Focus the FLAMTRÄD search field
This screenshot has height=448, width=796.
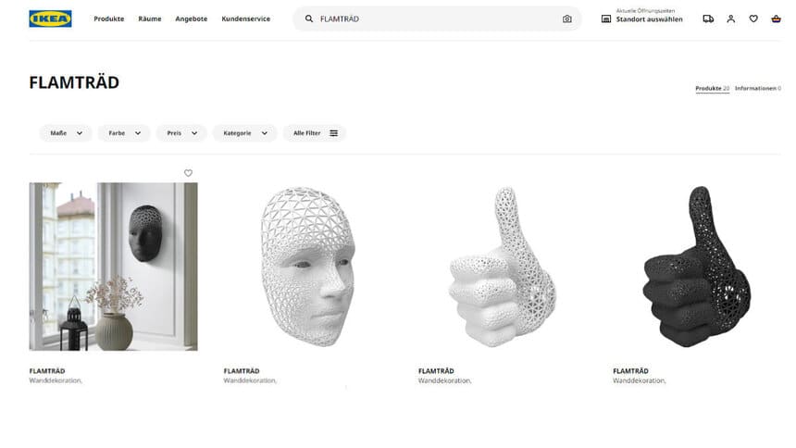(x=438, y=19)
